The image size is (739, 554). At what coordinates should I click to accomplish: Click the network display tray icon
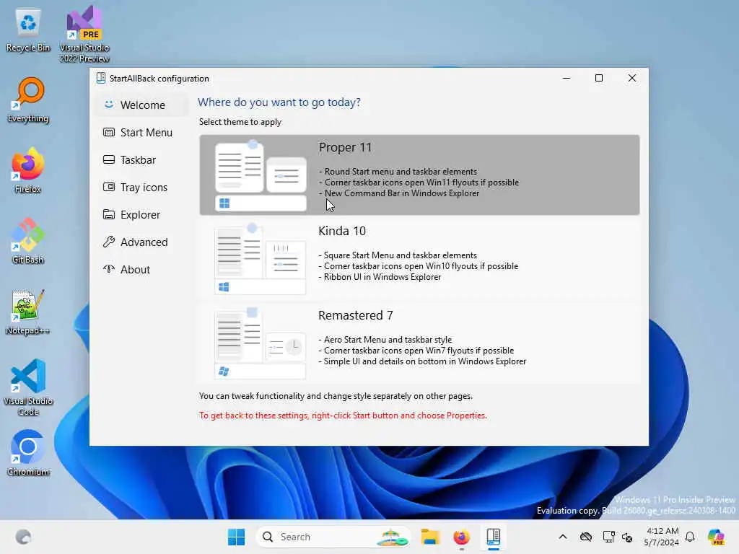point(608,537)
